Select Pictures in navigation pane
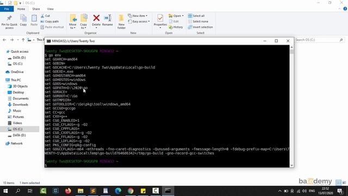 coord(16,117)
